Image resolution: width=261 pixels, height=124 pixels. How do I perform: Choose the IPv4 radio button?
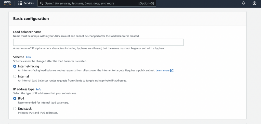15,98
